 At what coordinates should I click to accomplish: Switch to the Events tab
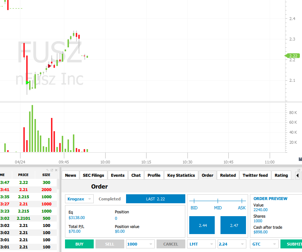tap(118, 175)
